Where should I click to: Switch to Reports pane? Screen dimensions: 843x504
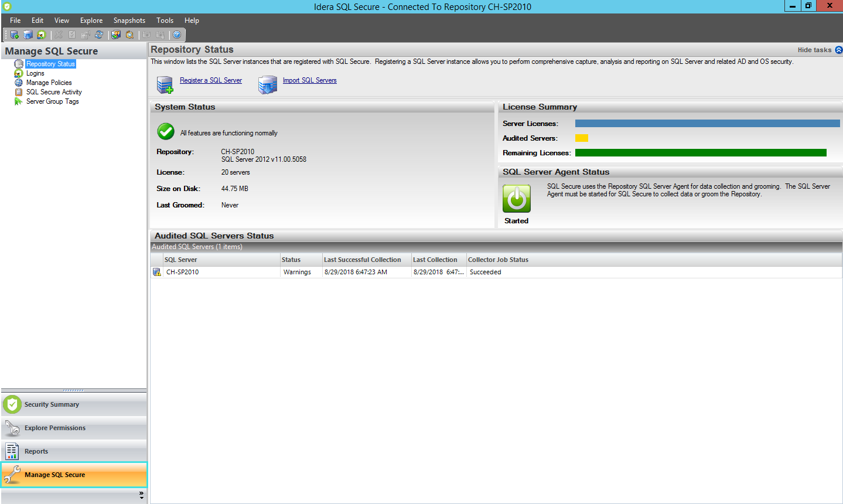coord(74,451)
